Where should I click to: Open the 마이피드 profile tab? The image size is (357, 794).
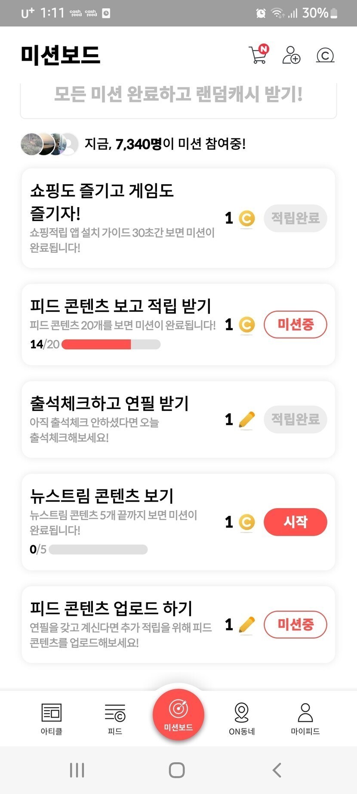(305, 718)
